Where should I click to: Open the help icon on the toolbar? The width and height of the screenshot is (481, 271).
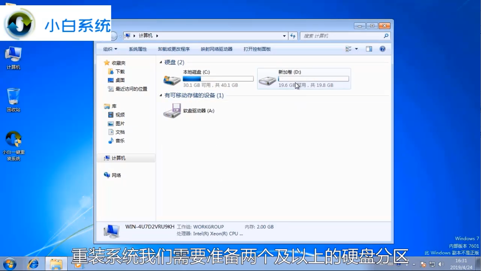pos(382,49)
